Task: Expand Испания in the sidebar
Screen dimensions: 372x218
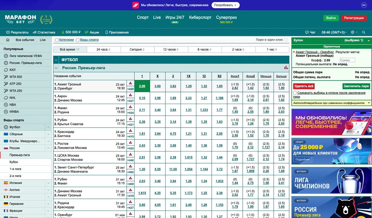Action: pos(48,183)
